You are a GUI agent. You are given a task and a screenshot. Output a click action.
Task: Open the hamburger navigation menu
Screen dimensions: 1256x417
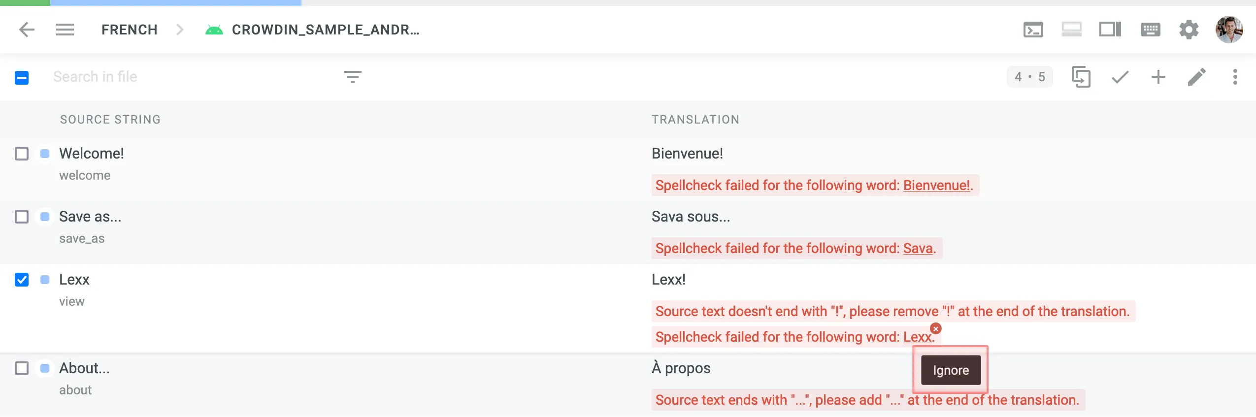click(x=65, y=30)
